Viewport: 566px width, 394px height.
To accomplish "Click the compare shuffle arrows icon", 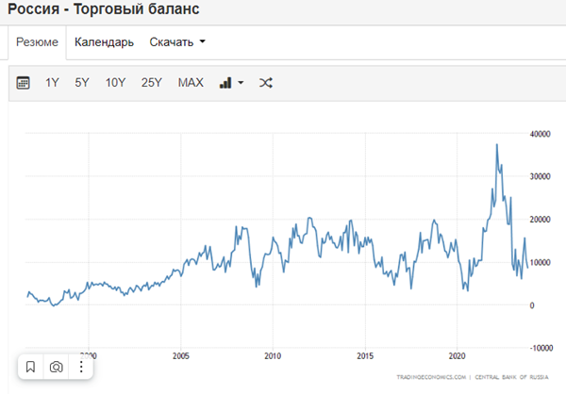I will [266, 83].
